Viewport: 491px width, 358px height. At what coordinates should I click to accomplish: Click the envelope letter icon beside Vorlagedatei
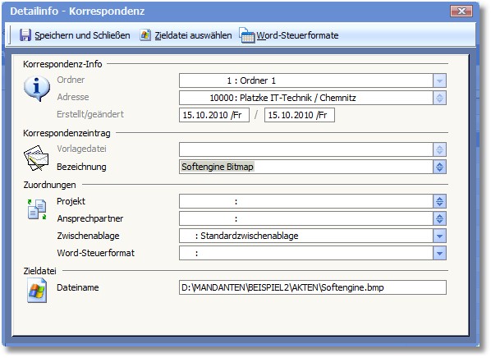pyautogui.click(x=36, y=158)
